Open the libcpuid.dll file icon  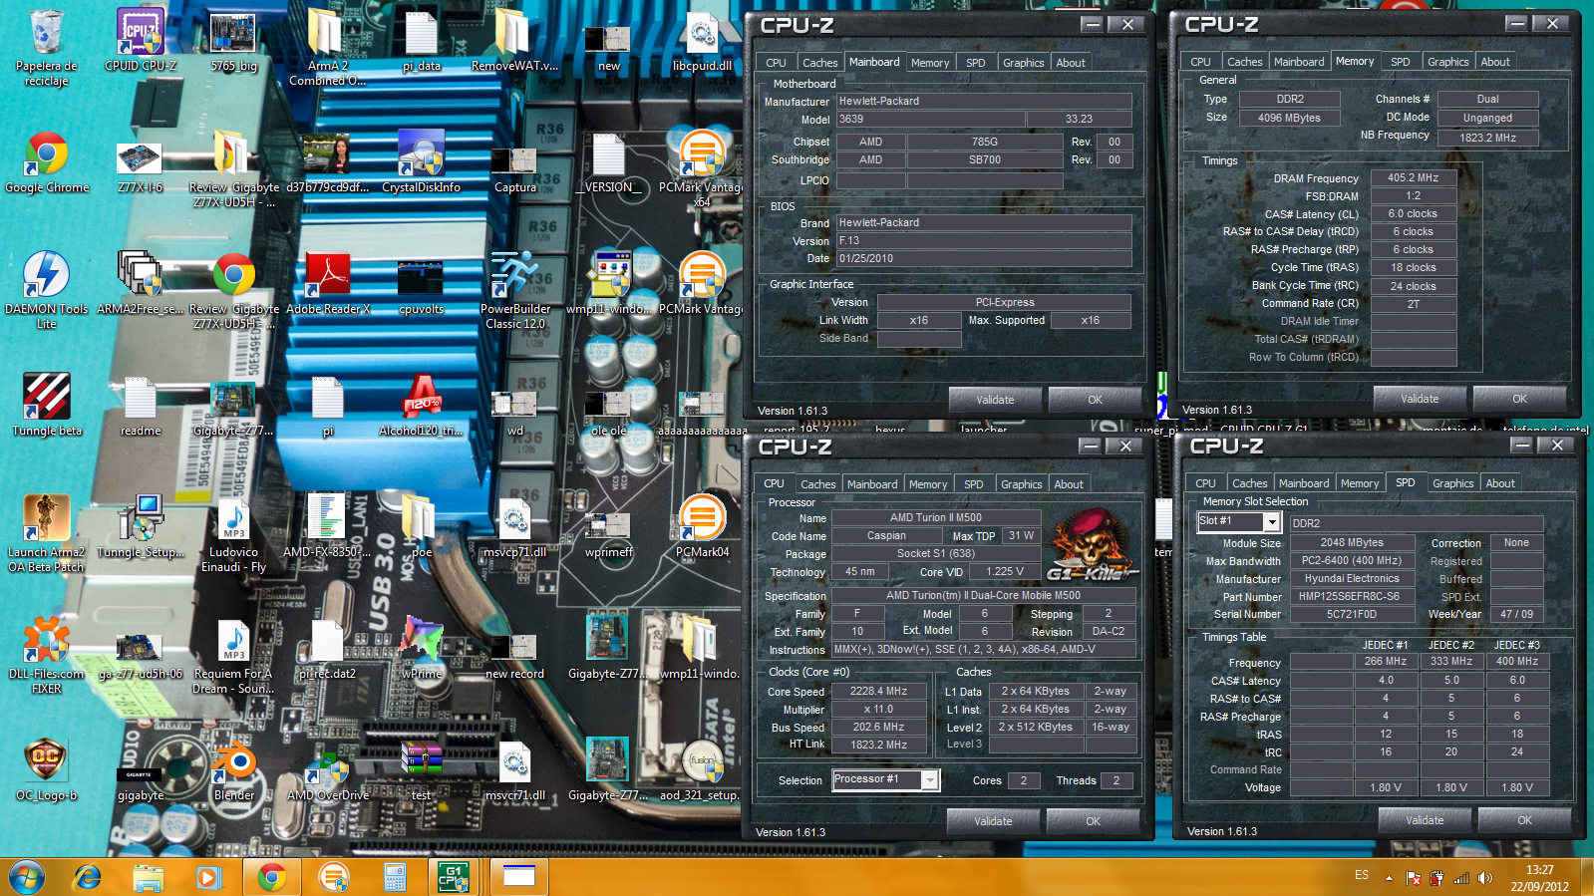702,42
